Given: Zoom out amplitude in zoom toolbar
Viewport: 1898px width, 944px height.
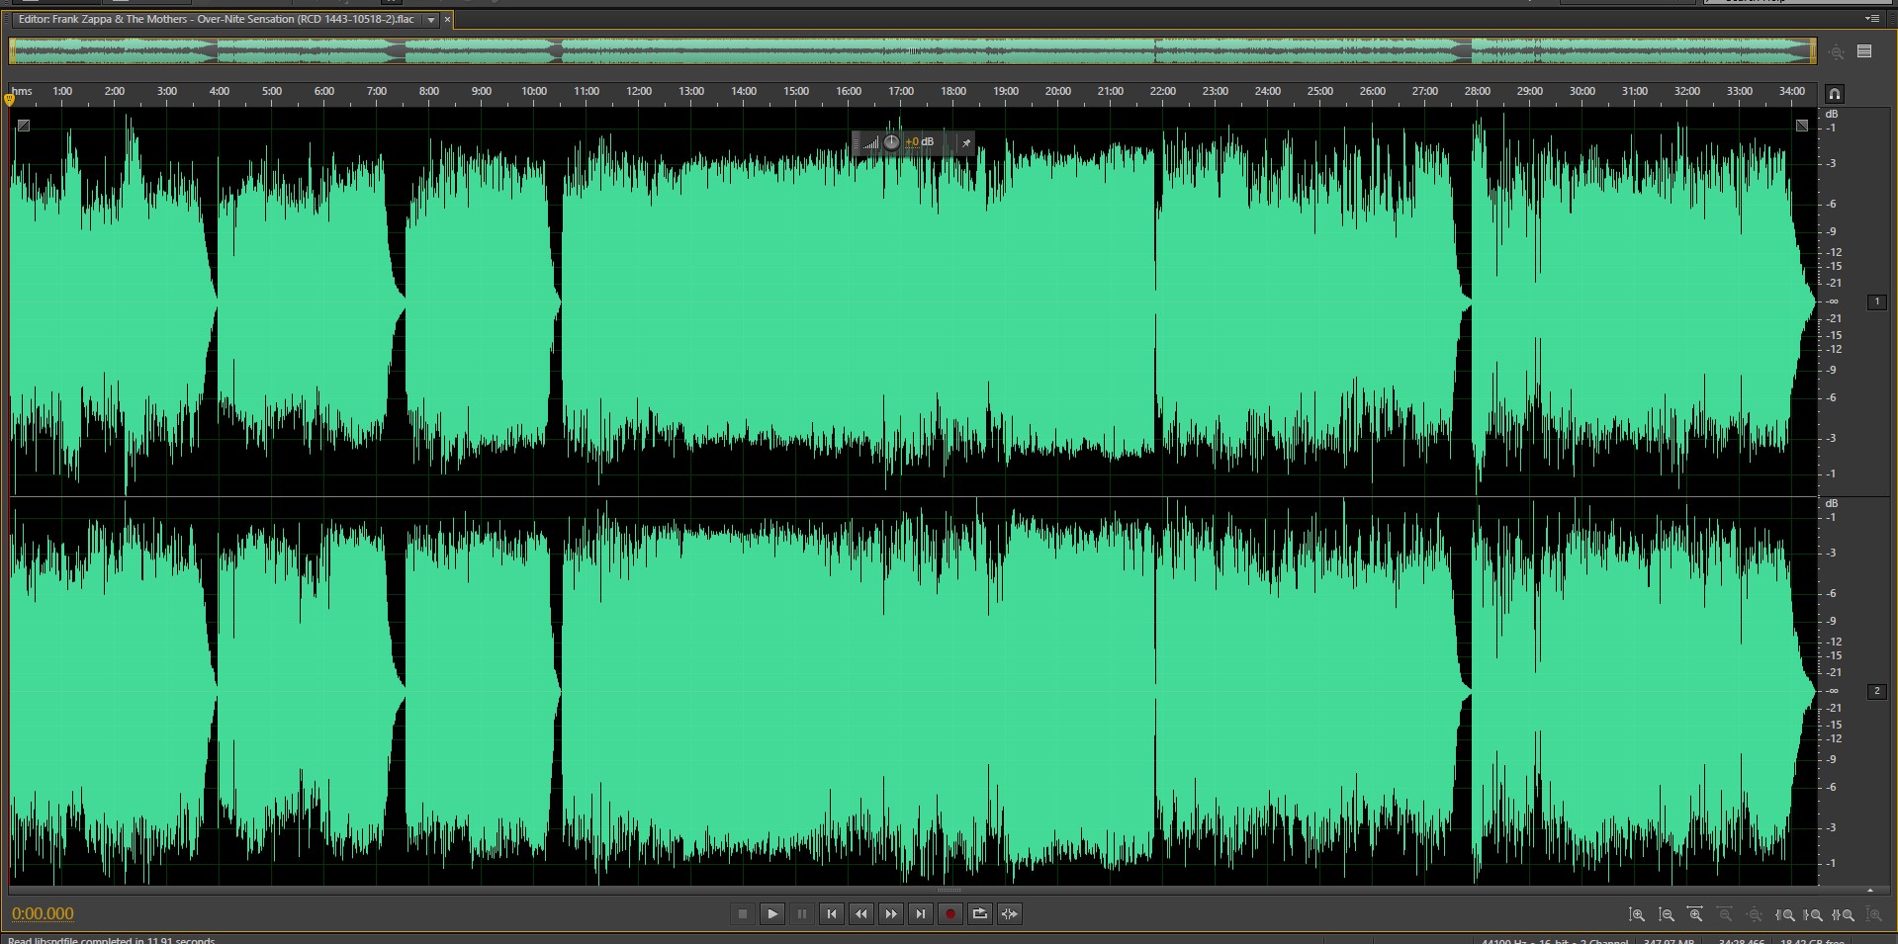Looking at the screenshot, I should tap(1667, 915).
